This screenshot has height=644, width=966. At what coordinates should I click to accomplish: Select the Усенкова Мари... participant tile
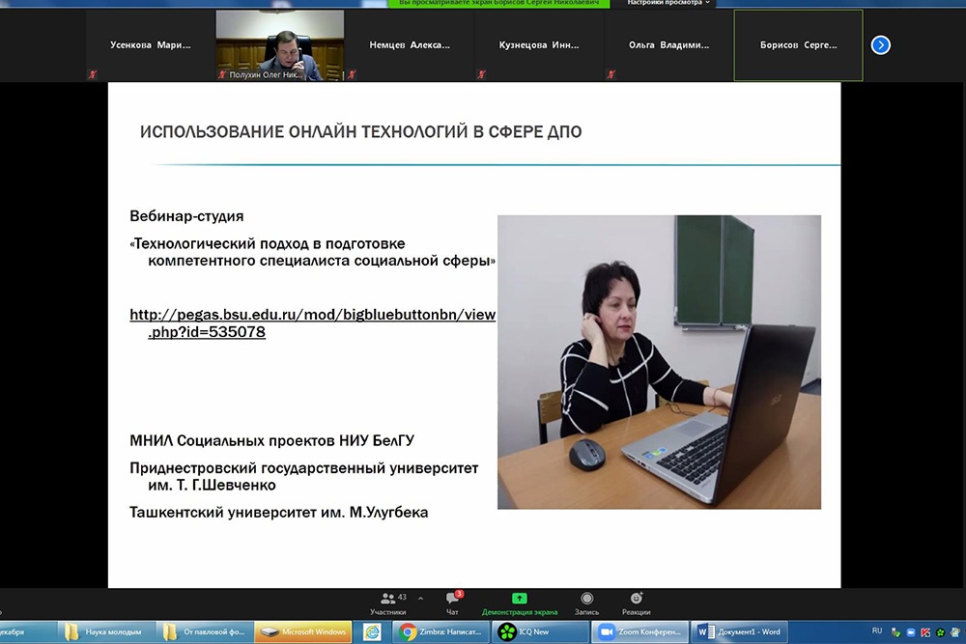pyautogui.click(x=150, y=45)
